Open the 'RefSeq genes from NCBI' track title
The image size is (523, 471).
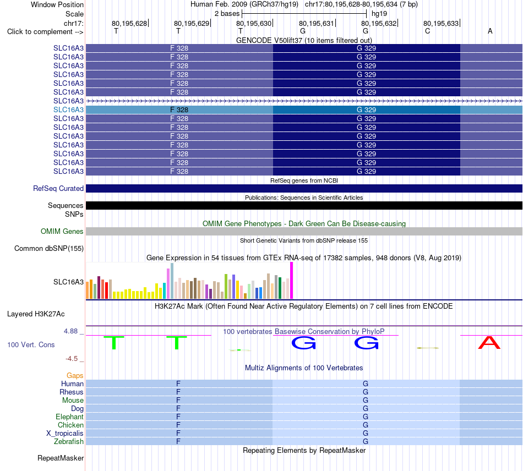click(304, 180)
